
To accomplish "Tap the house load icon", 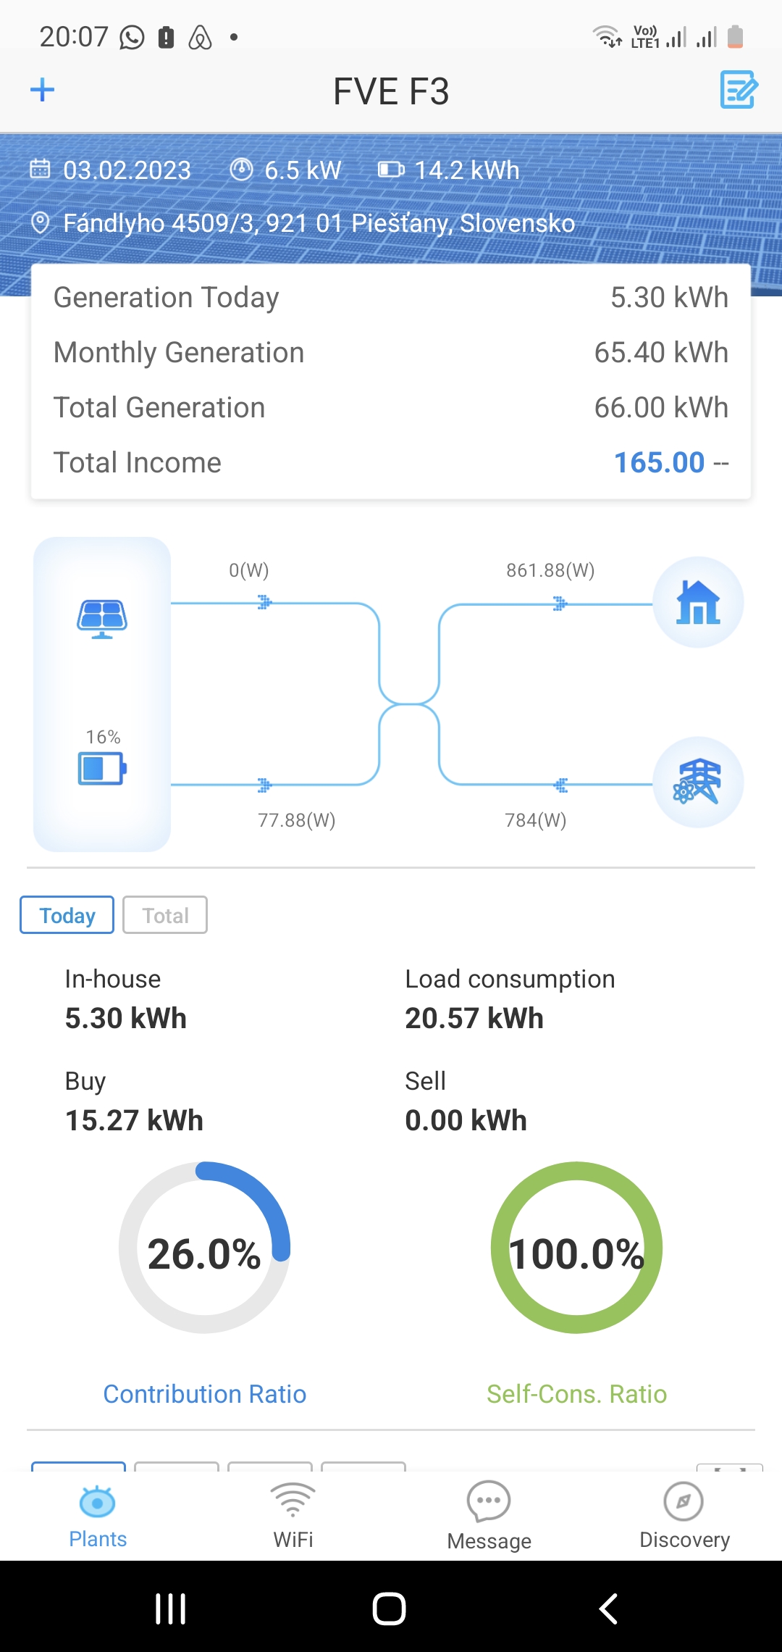I will [698, 602].
